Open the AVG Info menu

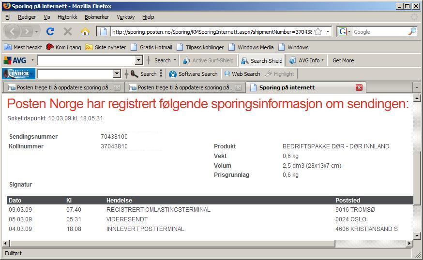click(306, 60)
